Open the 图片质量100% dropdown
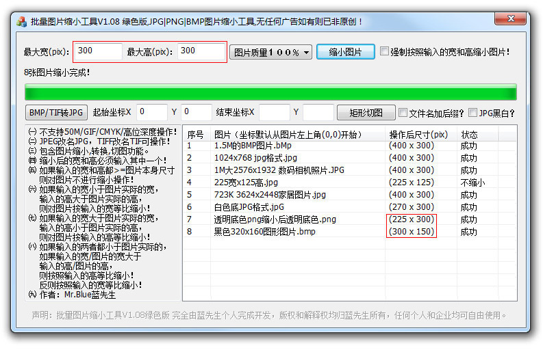The image size is (543, 350). click(x=270, y=52)
